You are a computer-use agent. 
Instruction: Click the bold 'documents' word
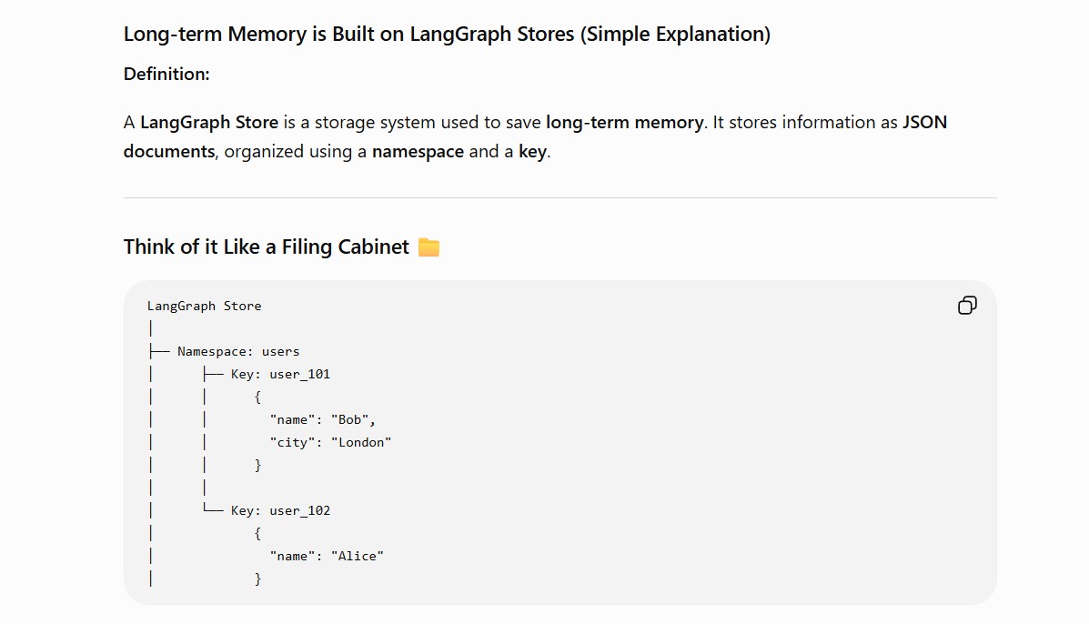(169, 151)
